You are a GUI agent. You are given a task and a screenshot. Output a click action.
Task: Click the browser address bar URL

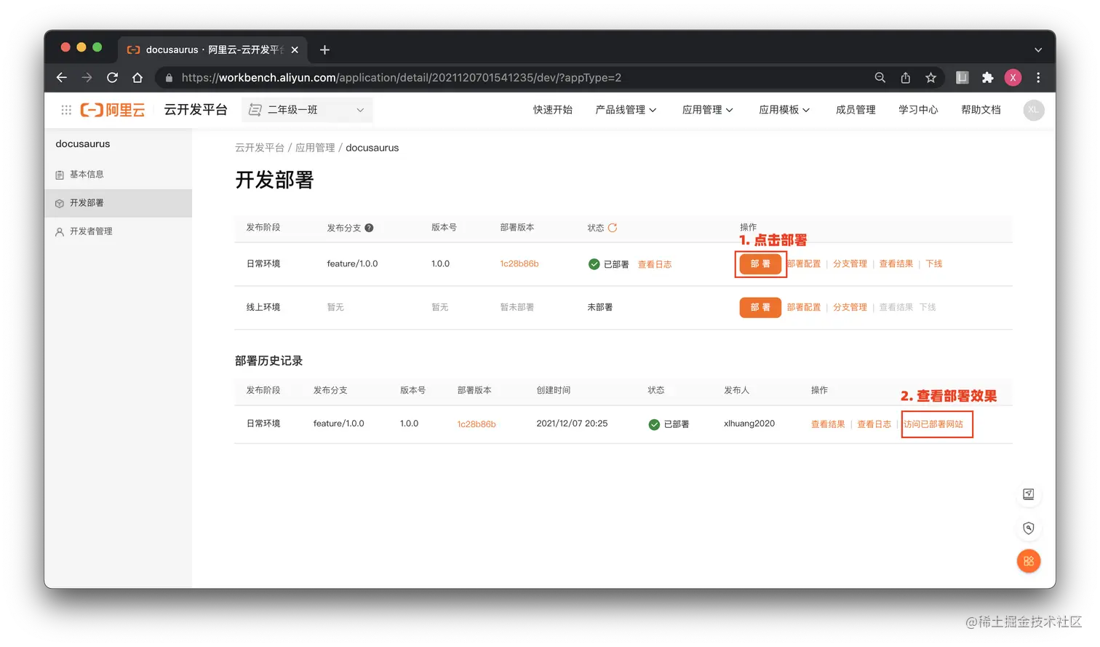402,77
